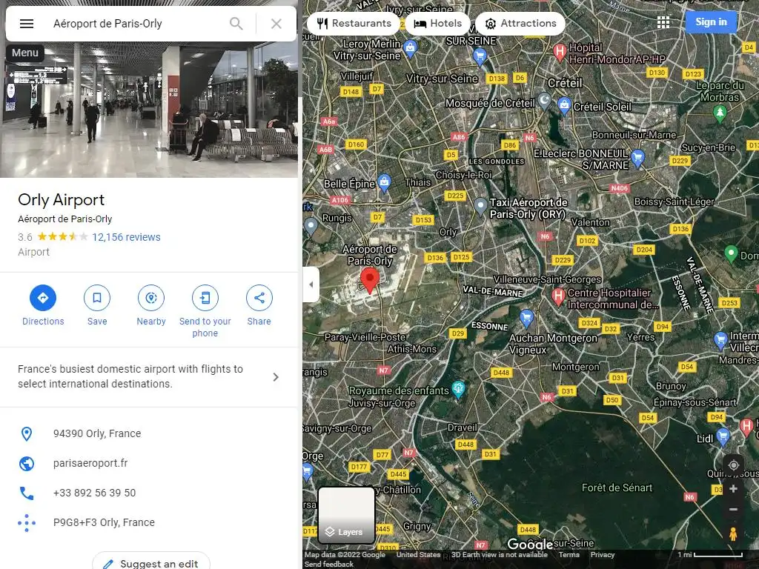
Task: Get Directions to Orly Airport
Action: [43, 305]
